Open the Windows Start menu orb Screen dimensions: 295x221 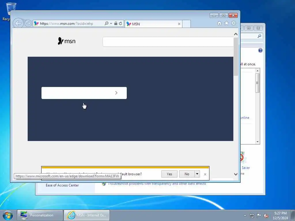(8, 215)
